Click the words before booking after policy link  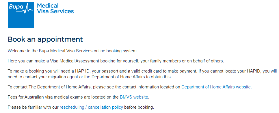139,107
